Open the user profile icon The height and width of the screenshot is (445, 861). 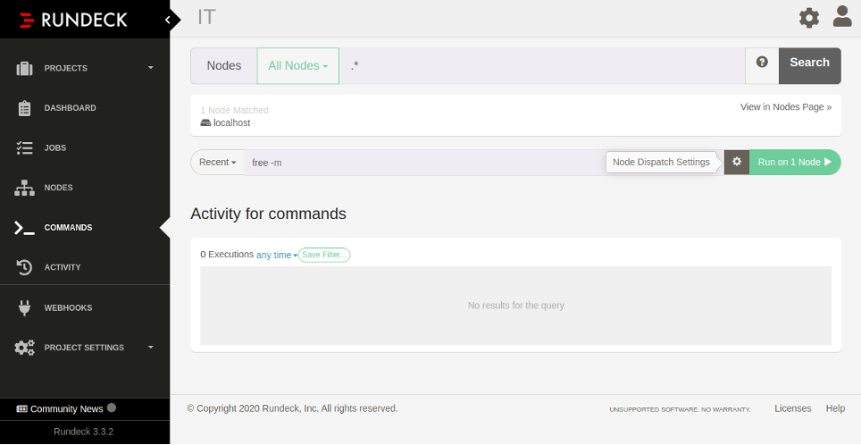click(x=842, y=16)
